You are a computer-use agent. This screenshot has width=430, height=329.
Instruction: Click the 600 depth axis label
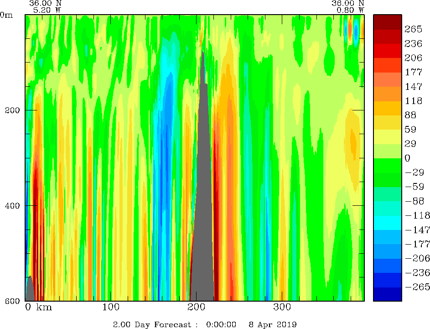pyautogui.click(x=13, y=301)
